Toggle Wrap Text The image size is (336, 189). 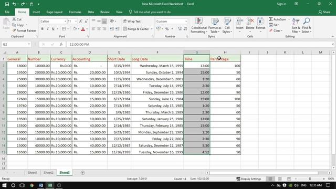[132, 21]
